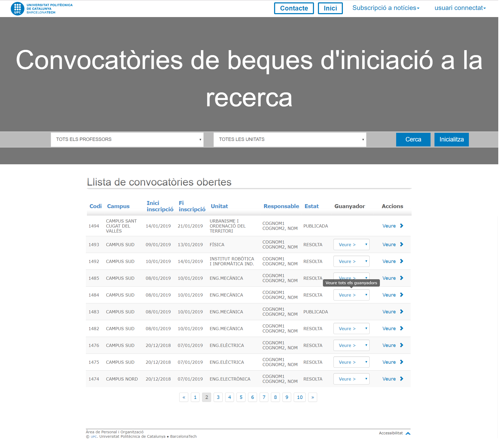Click the chevron arrow for row 1474
Viewport: 503px width, 443px height.
[x=401, y=379]
